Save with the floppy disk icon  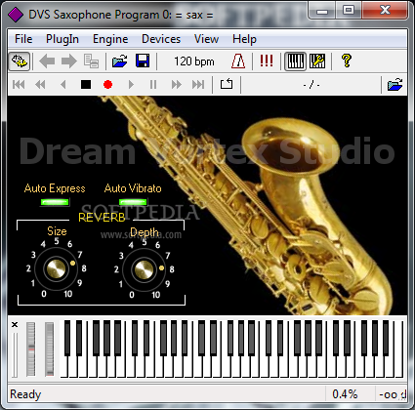(143, 61)
